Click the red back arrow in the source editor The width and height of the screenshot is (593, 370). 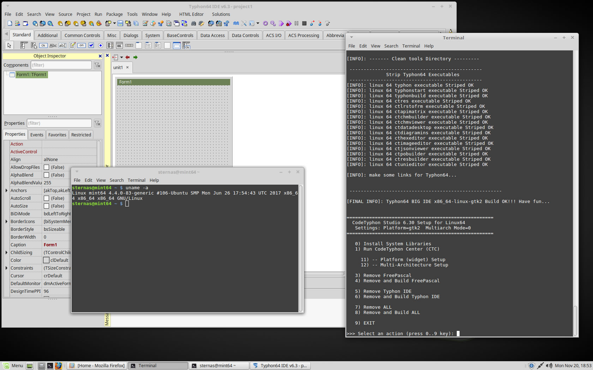[127, 57]
